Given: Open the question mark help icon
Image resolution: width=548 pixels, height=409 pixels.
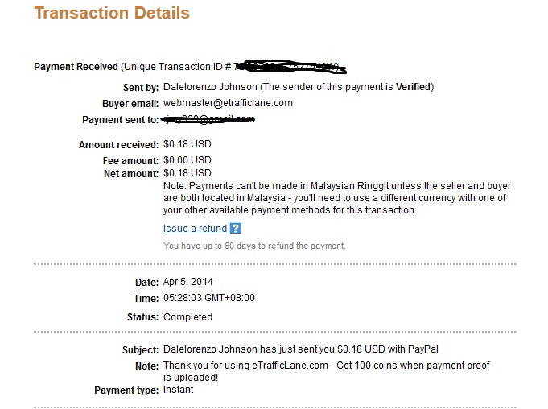Looking at the screenshot, I should pyautogui.click(x=236, y=229).
